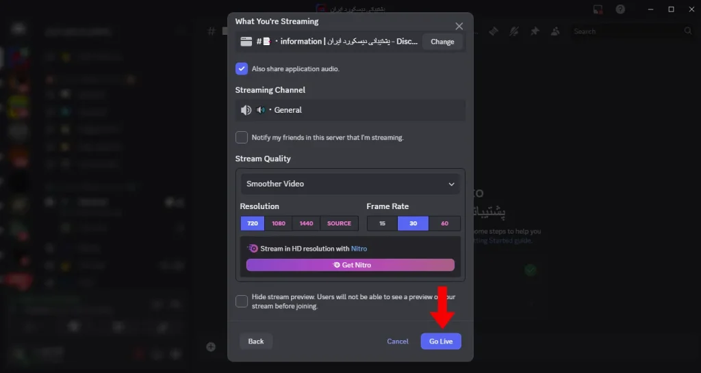Click the What You're Streaming title
The image size is (701, 373).
click(x=277, y=21)
